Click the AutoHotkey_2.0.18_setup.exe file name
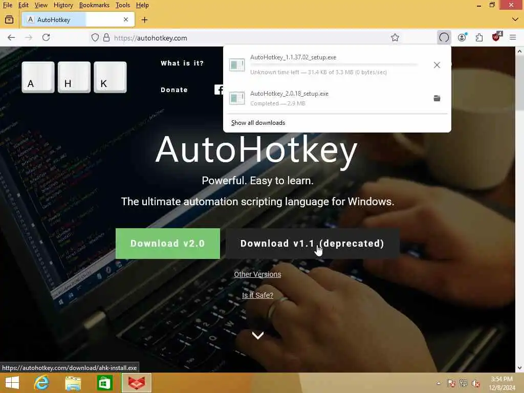Screen dimensions: 524x393 tap(290, 94)
